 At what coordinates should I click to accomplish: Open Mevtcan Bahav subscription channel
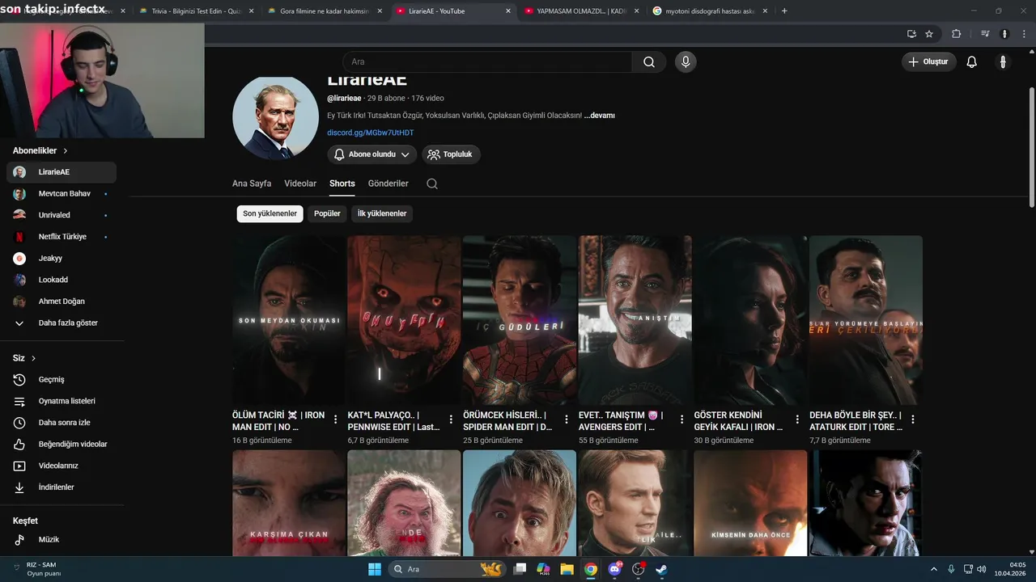click(62, 194)
